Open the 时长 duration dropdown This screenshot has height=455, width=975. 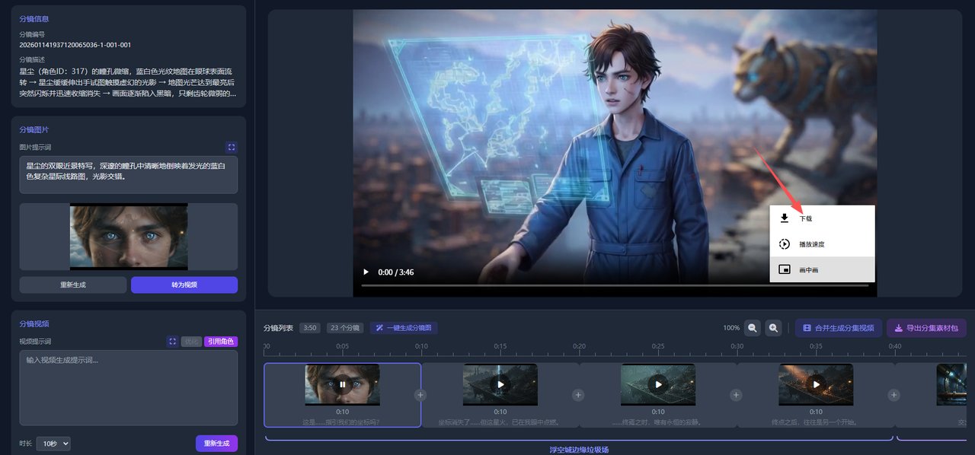point(53,444)
